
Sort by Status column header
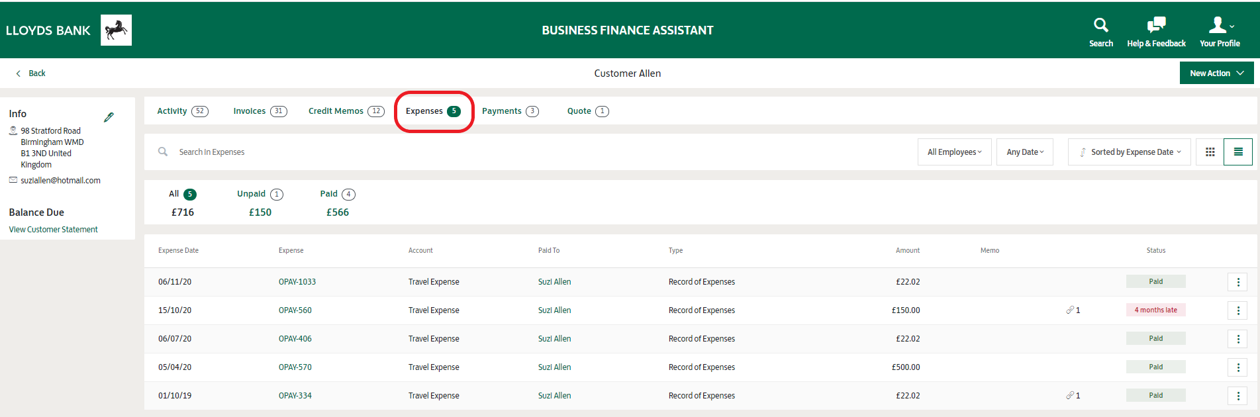pos(1155,250)
